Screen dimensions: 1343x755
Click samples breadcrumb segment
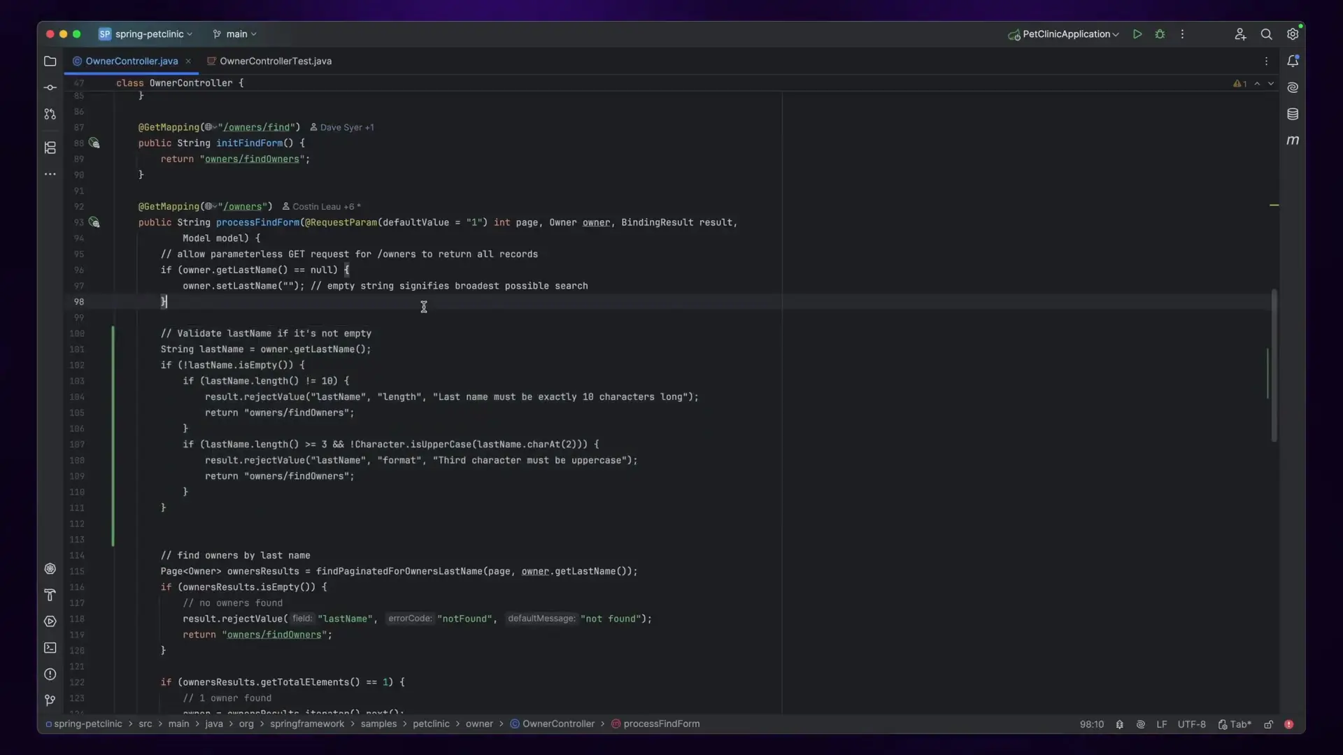click(378, 724)
